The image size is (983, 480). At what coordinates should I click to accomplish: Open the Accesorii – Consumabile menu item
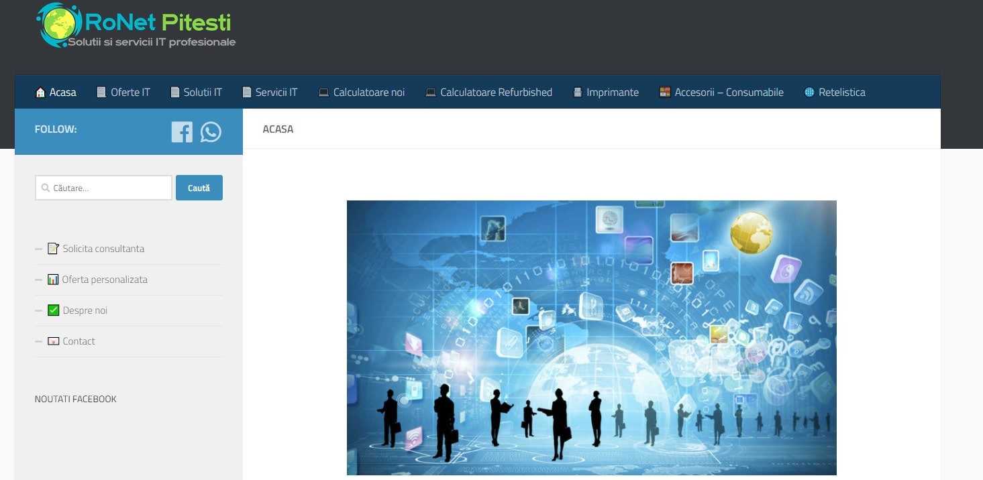[x=722, y=93]
